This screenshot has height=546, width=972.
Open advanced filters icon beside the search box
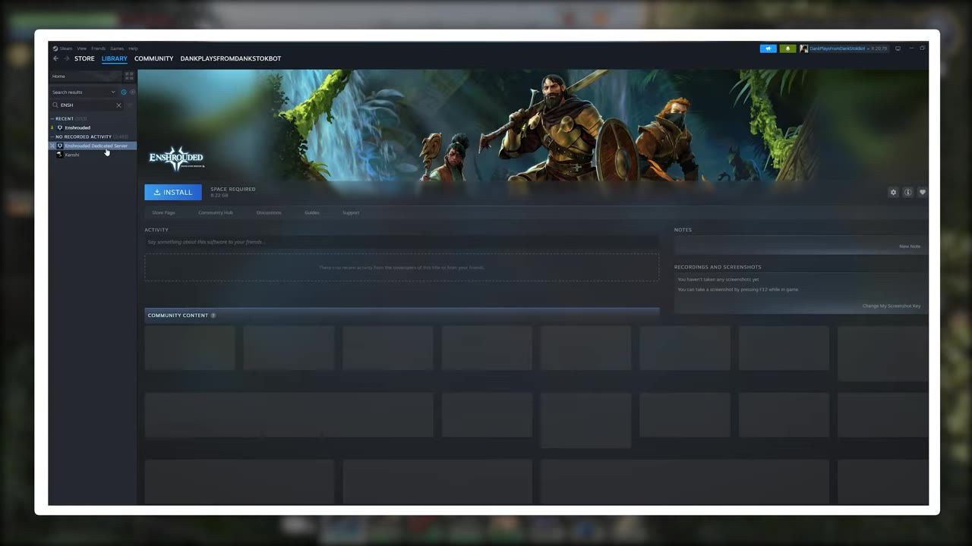click(x=130, y=105)
